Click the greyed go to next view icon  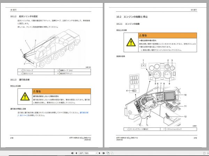113,153
